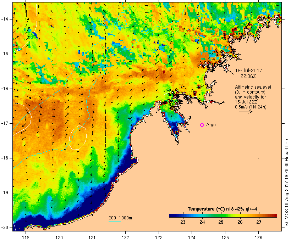
Task: Click colorbar tick label 25
Action: tap(221, 222)
